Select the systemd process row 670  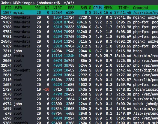click(79, 113)
